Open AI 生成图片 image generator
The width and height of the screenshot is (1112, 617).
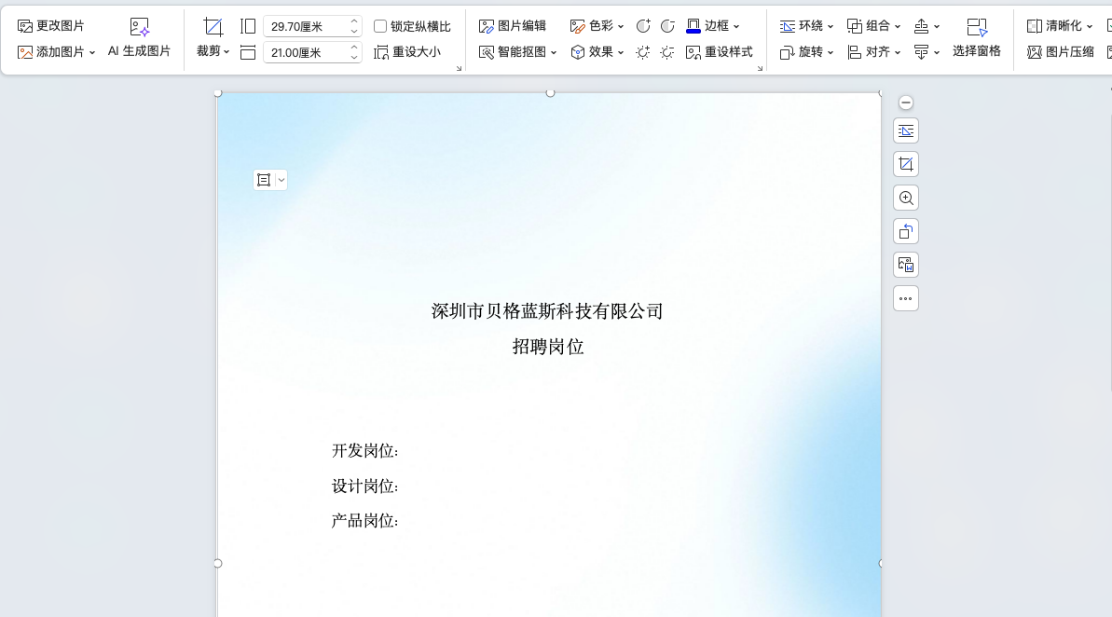(x=140, y=39)
